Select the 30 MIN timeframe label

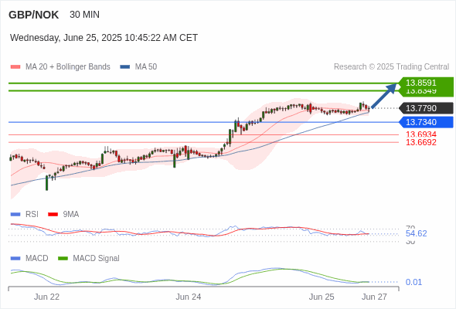click(x=84, y=15)
